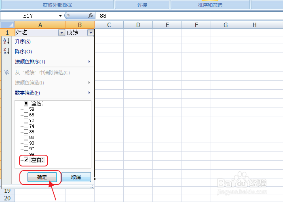Open the 成绩 column filter dropdown
283x202 pixels.
[91, 33]
